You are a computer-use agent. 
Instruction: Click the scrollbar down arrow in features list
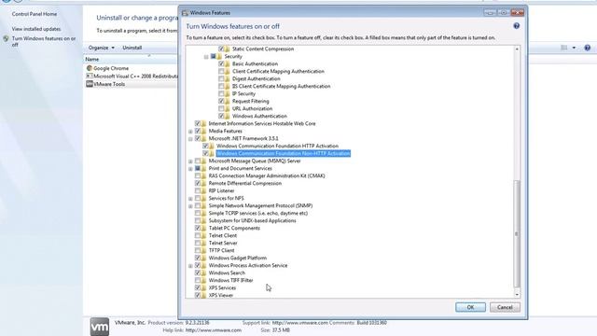[x=517, y=295]
